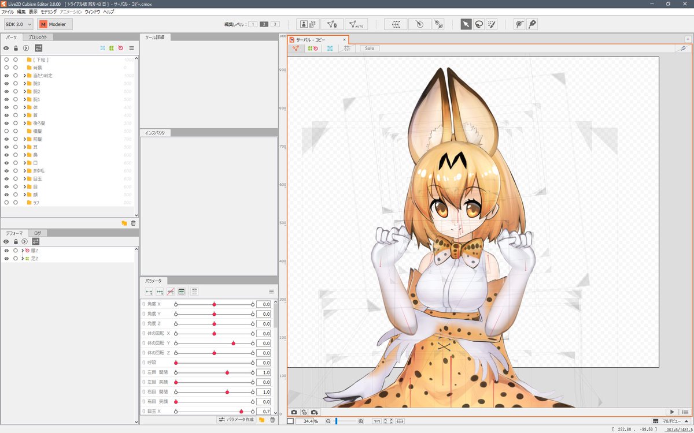Toggle visibility of the 腕3 part
The width and height of the screenshot is (694, 433).
coord(6,84)
